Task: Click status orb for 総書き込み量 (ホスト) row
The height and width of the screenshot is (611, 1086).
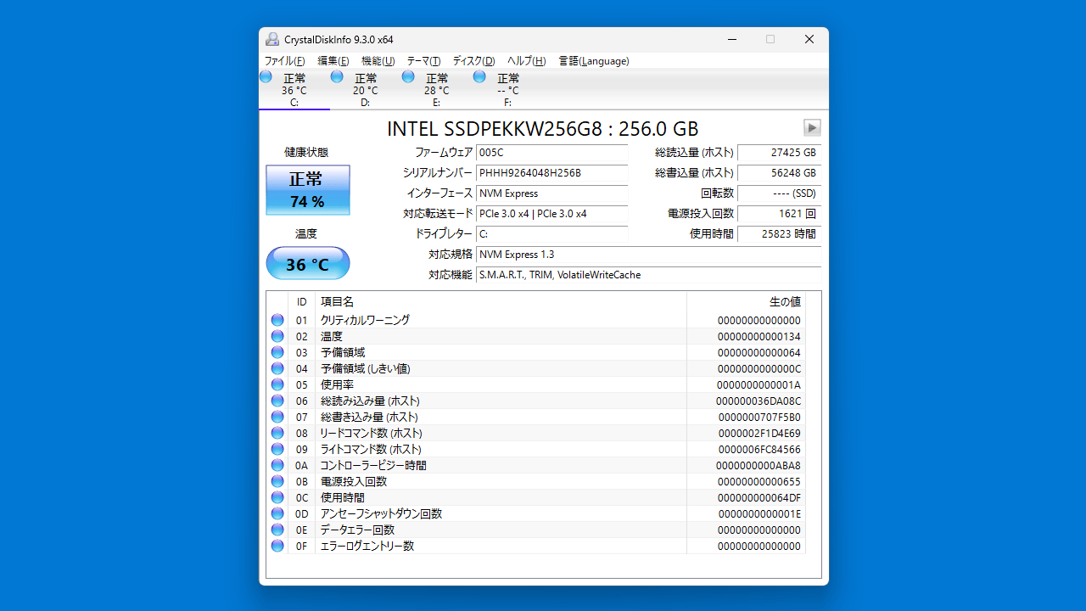Action: 277,417
